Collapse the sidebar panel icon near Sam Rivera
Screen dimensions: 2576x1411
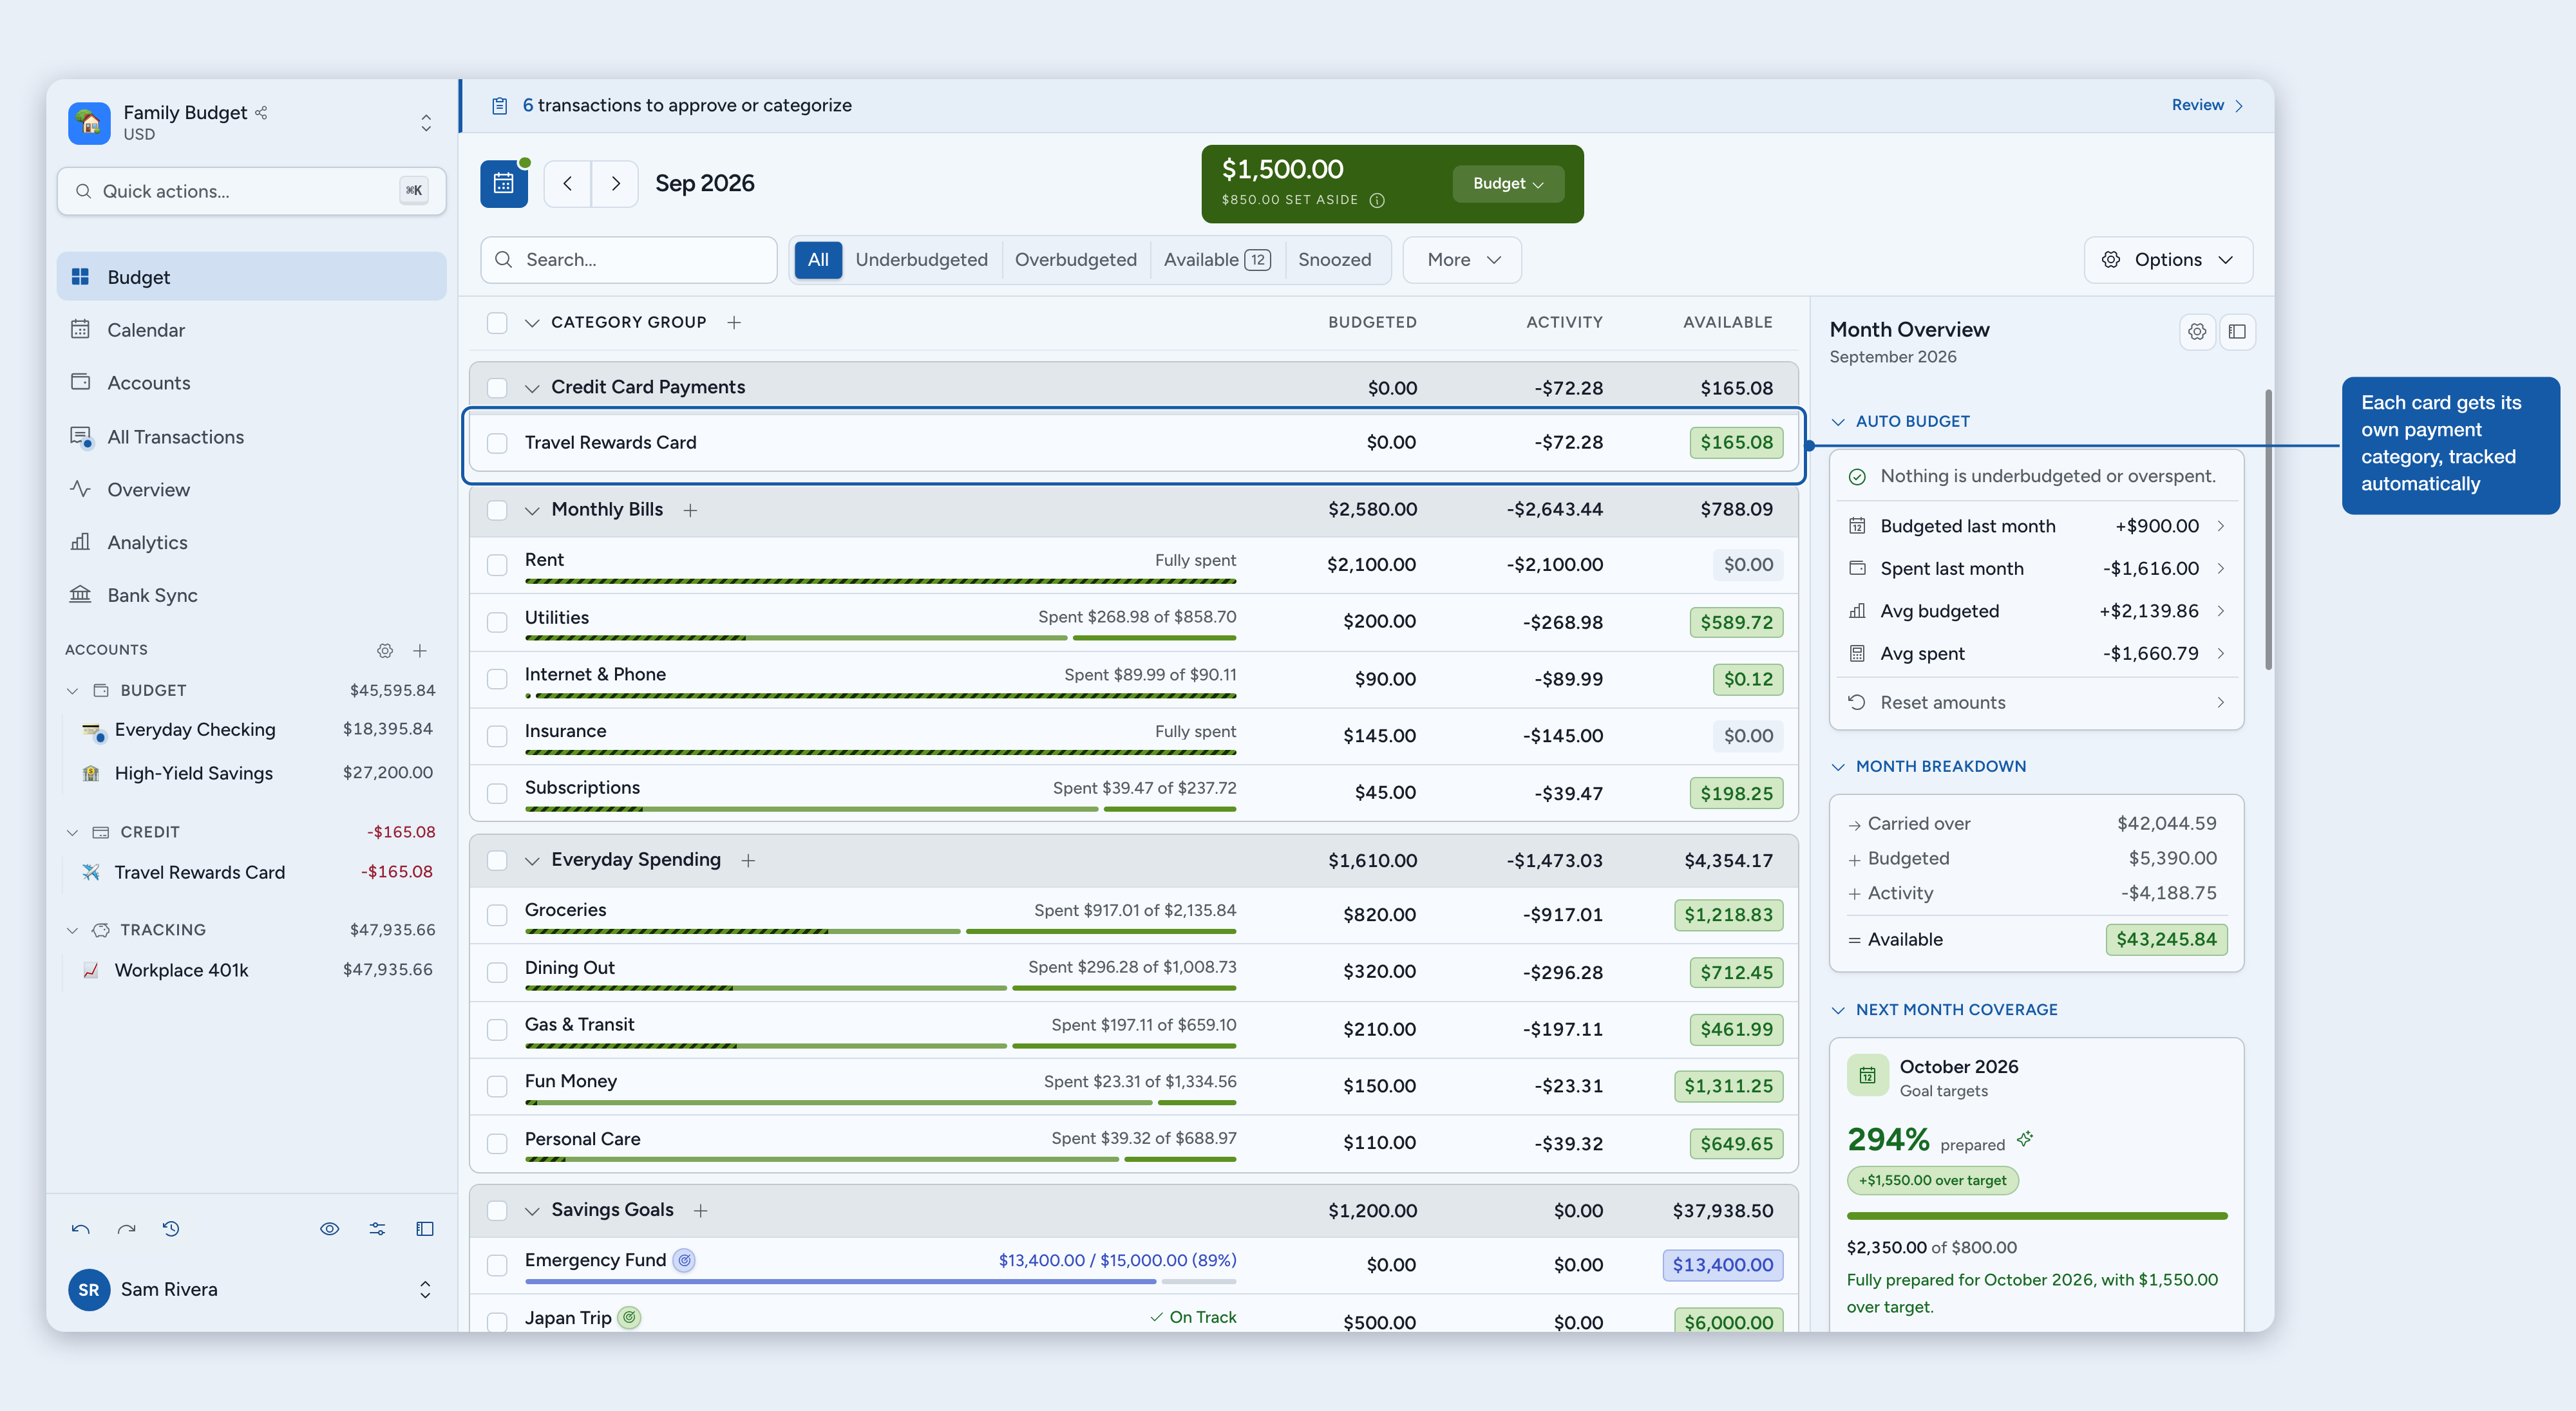pyautogui.click(x=425, y=1229)
